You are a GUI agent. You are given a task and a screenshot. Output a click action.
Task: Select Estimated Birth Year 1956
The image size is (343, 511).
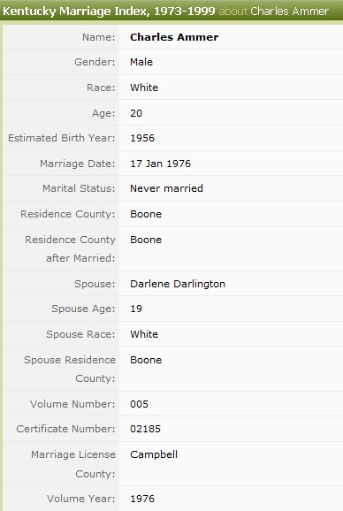pos(142,138)
